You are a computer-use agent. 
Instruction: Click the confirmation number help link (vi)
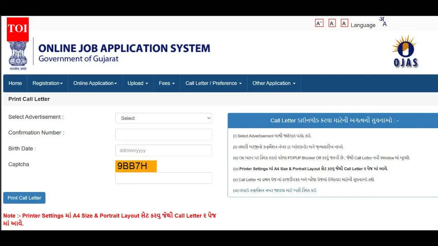coord(275,190)
